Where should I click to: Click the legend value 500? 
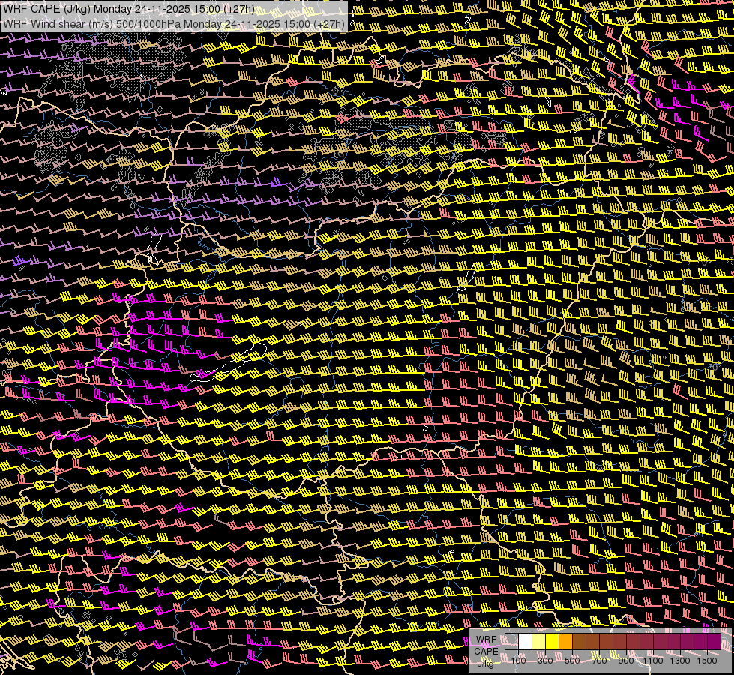(x=572, y=661)
